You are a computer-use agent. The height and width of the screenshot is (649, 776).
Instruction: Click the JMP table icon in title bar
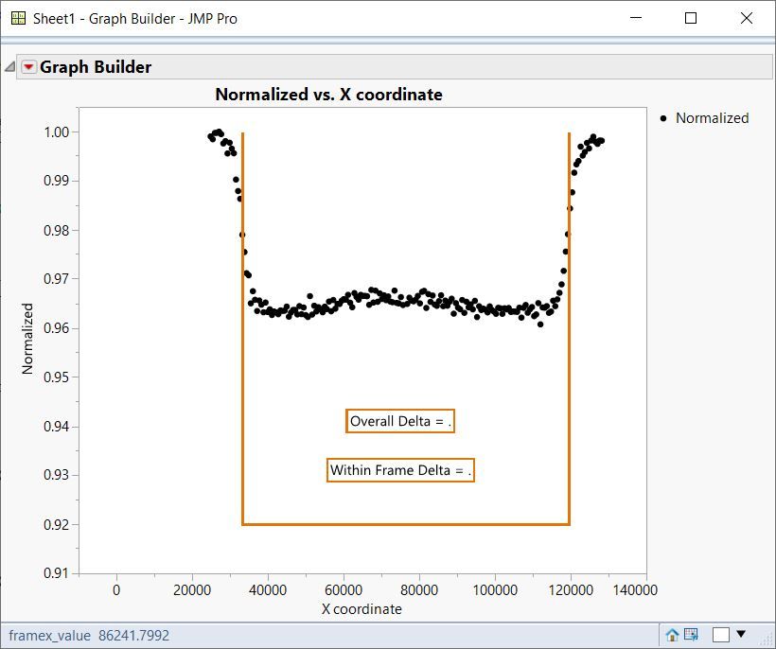pyautogui.click(x=18, y=18)
